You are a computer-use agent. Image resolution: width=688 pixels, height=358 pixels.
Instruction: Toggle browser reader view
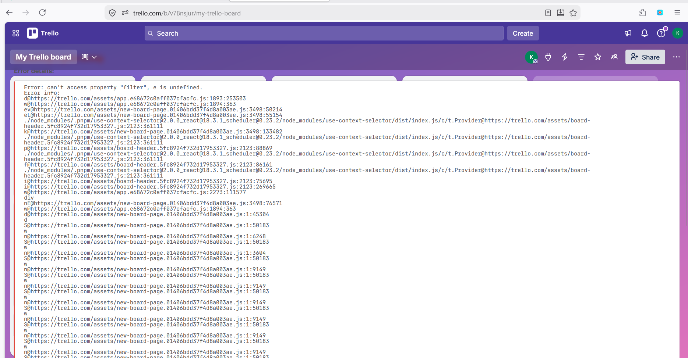(x=548, y=13)
